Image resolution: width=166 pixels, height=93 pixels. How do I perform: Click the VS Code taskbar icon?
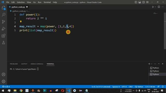coord(68,91)
